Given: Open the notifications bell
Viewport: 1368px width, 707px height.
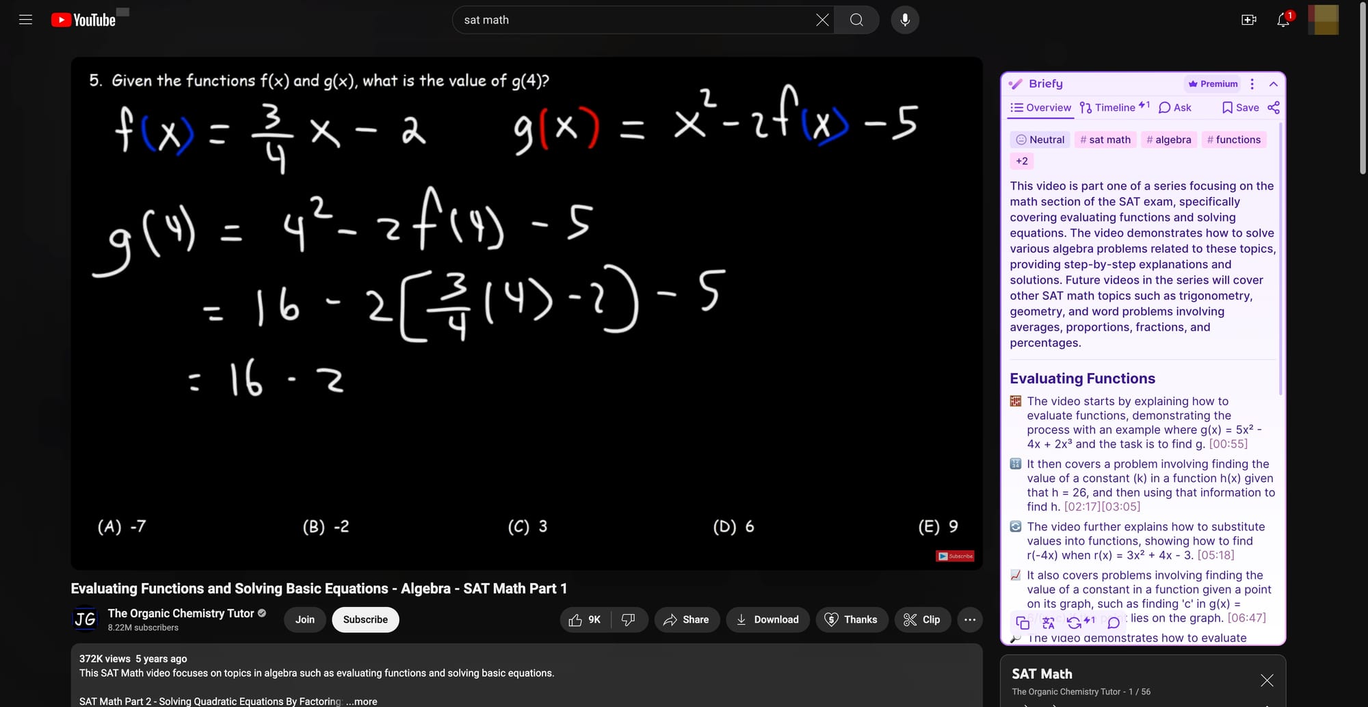Looking at the screenshot, I should (1284, 20).
